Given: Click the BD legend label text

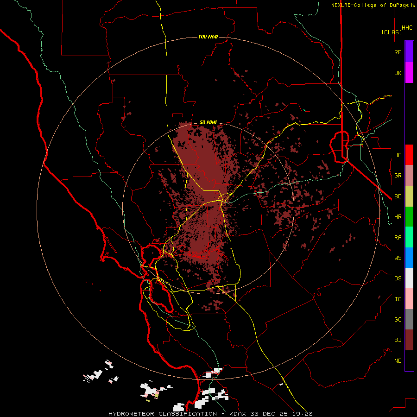Looking at the screenshot, I should (x=398, y=196).
